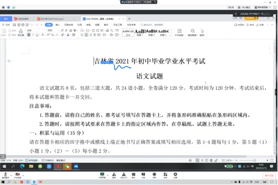Viewport: 278px width, 185px height.
Task: Click the Increase font size icon
Action: pyautogui.click(x=62, y=31)
